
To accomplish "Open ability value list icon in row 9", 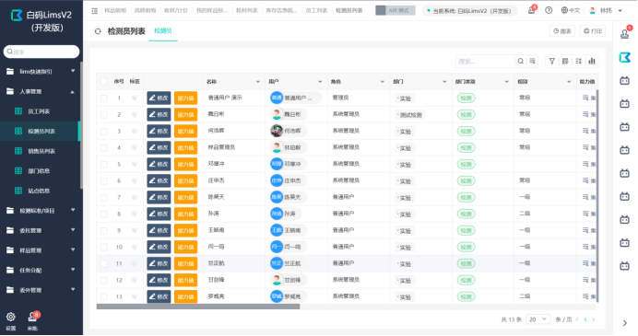I will click(585, 230).
